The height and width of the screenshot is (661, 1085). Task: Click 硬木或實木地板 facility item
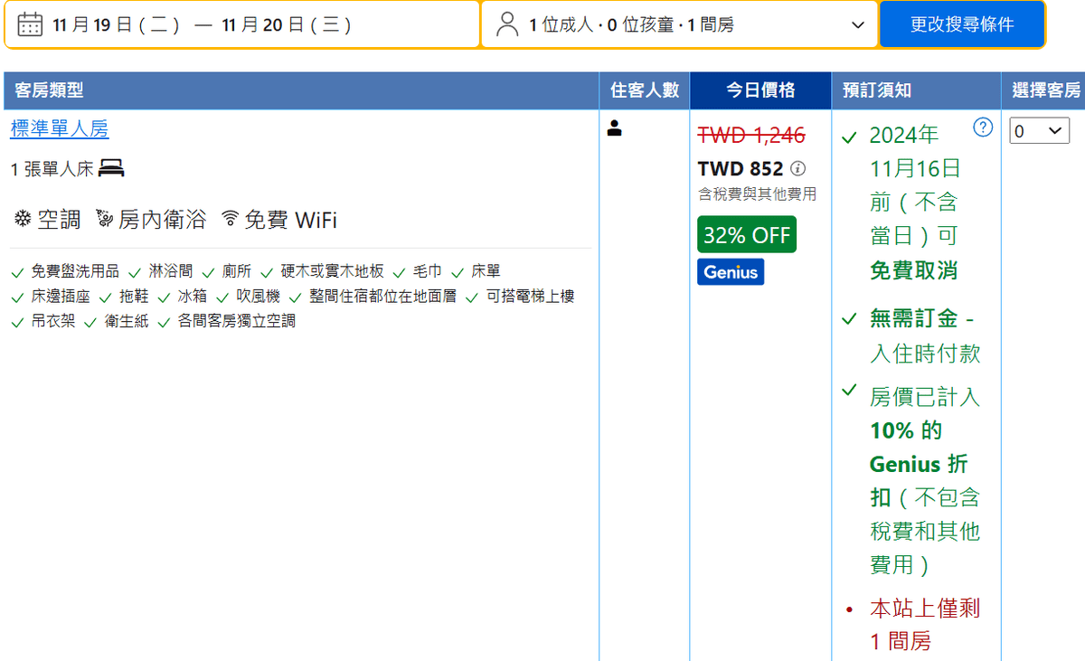(x=333, y=271)
